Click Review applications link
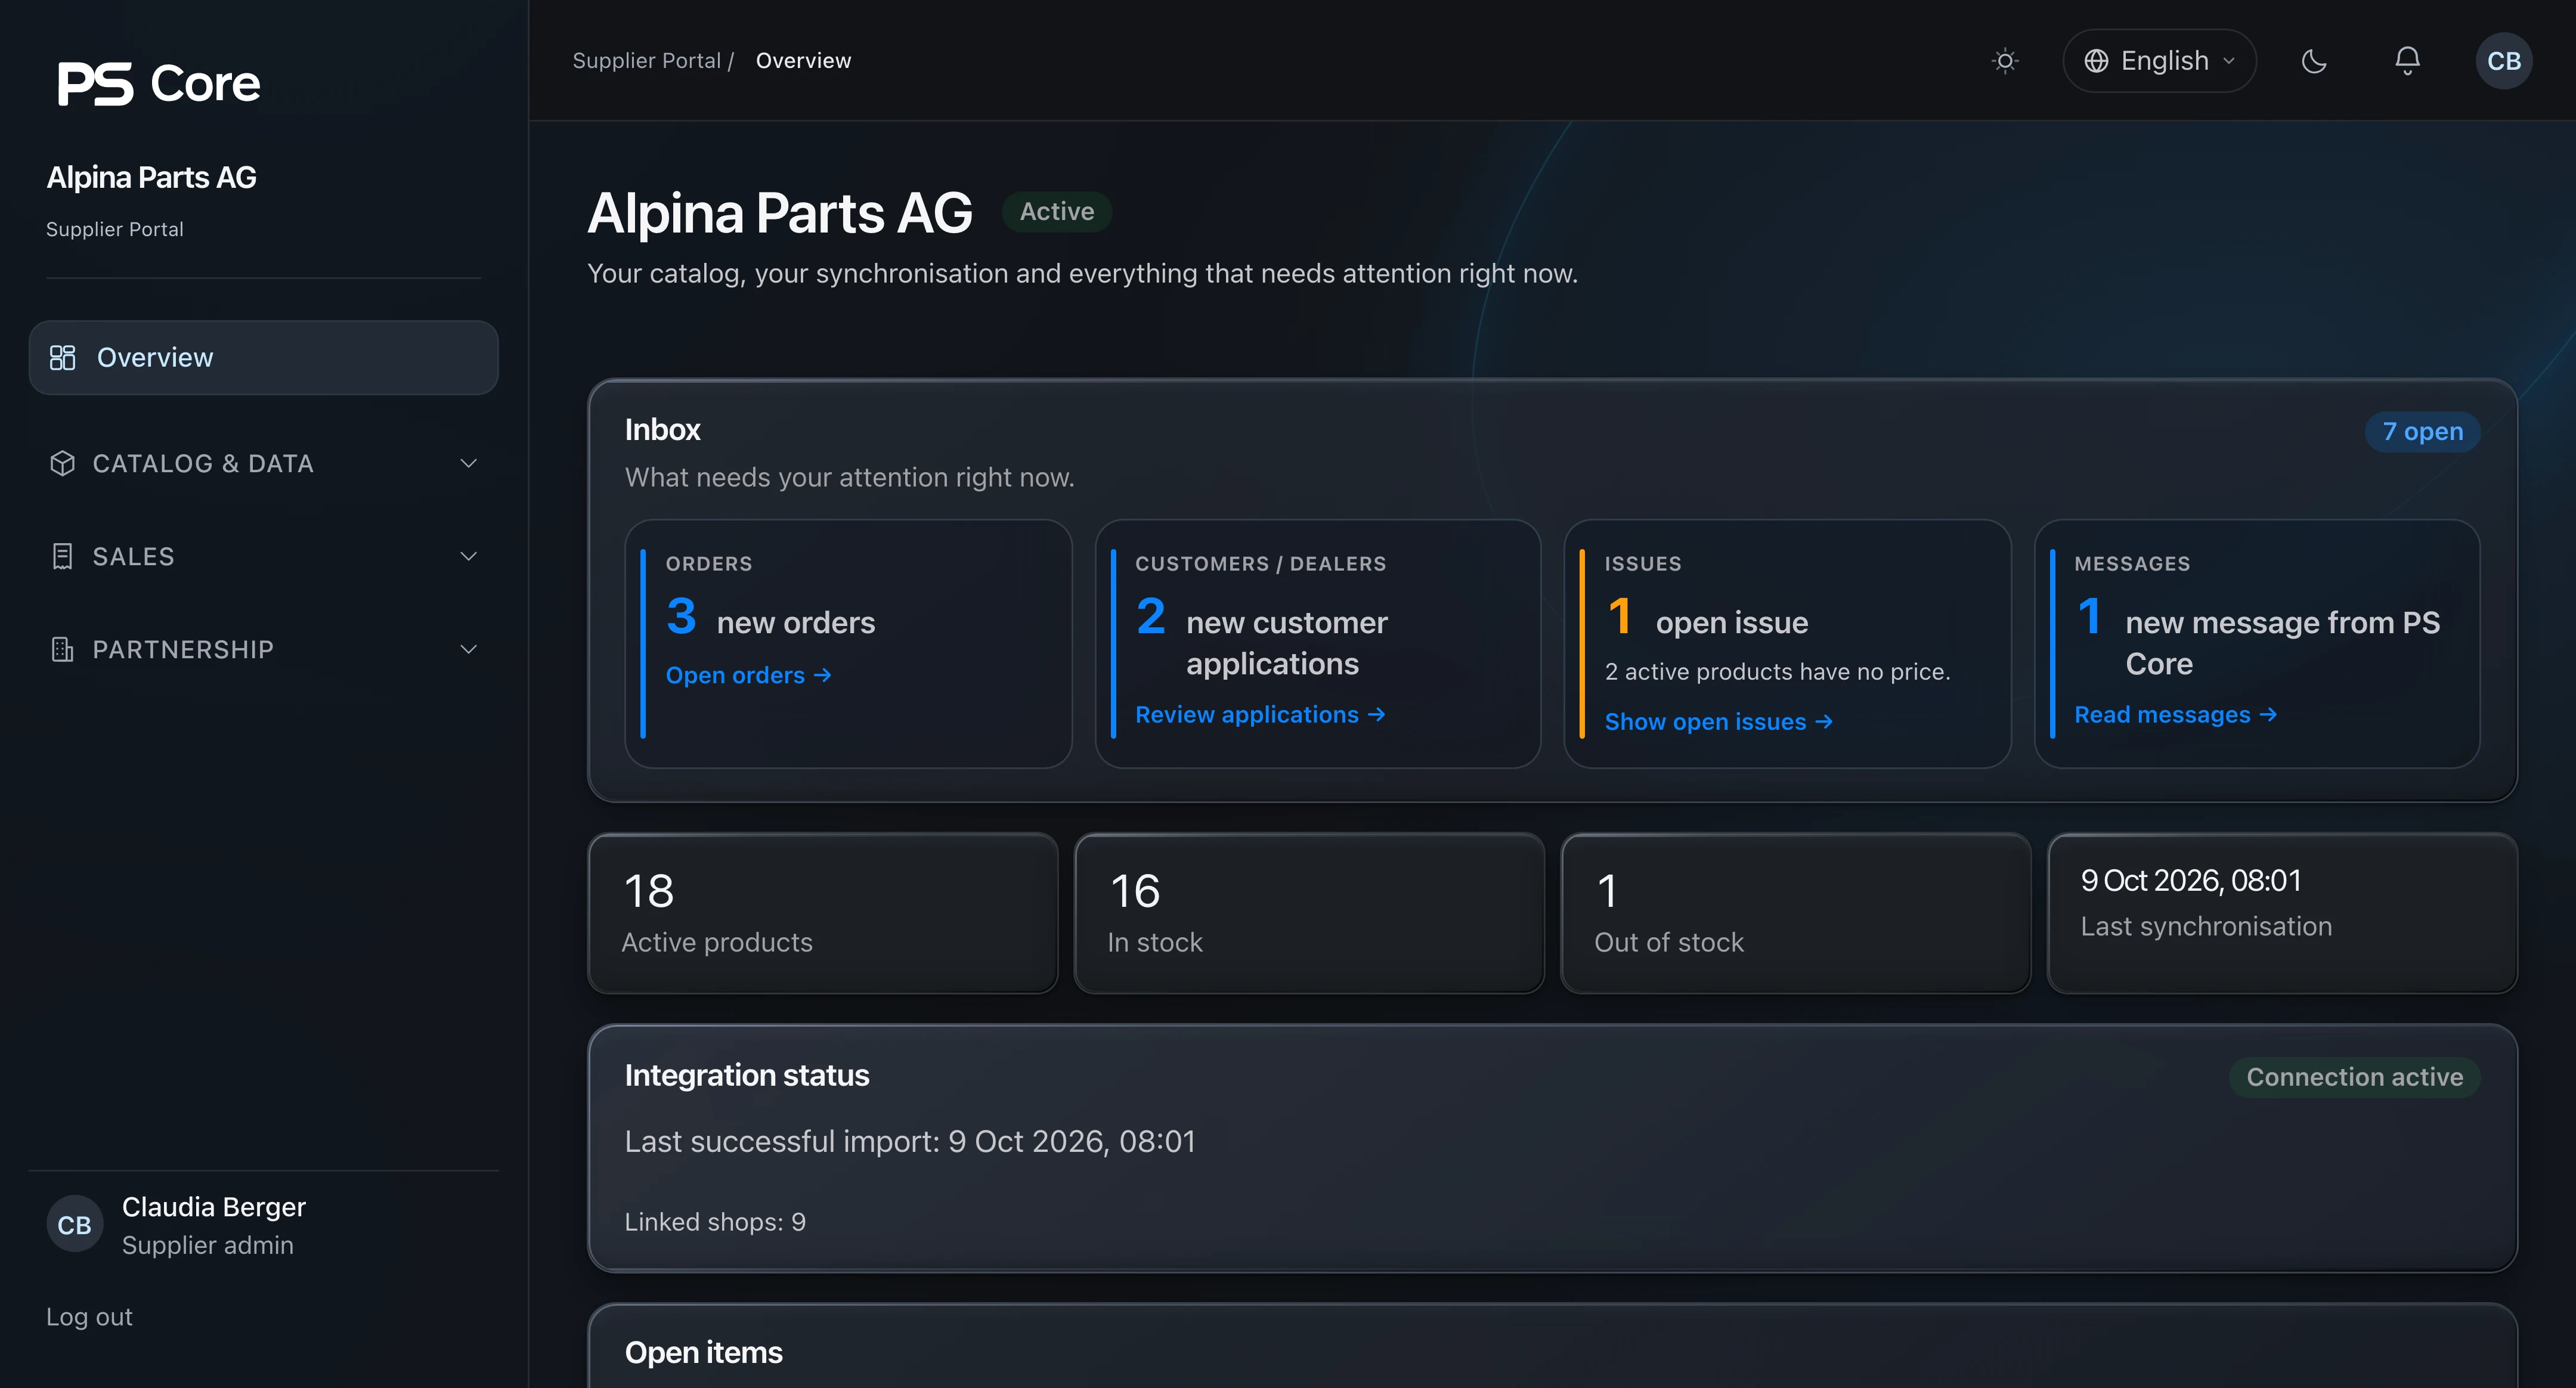2576x1388 pixels. pyautogui.click(x=1260, y=714)
